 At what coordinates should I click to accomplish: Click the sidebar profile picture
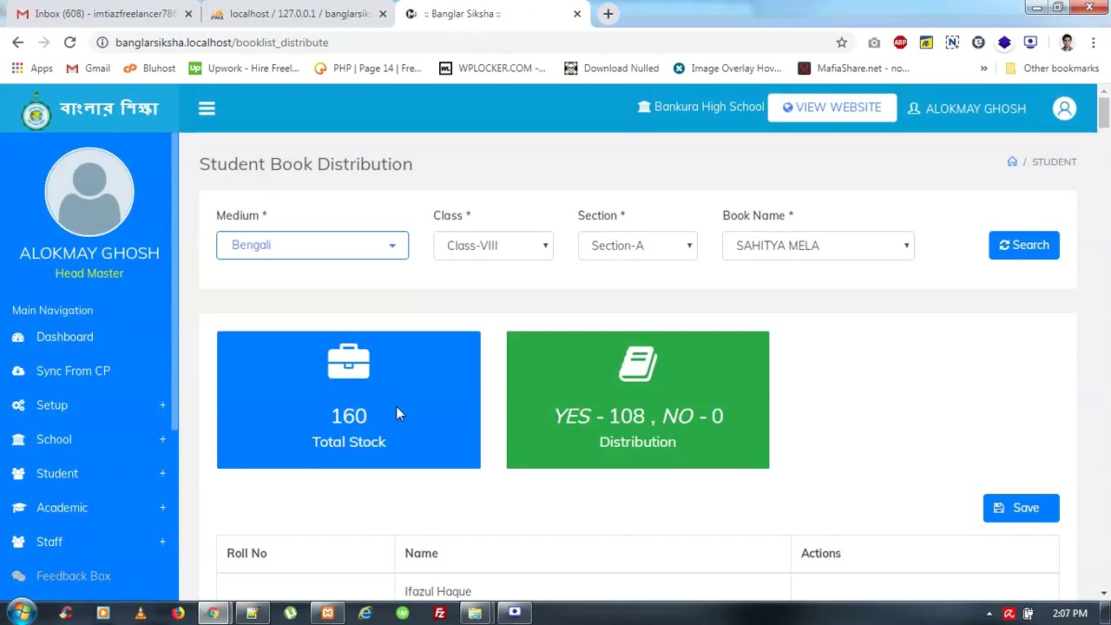pyautogui.click(x=89, y=192)
